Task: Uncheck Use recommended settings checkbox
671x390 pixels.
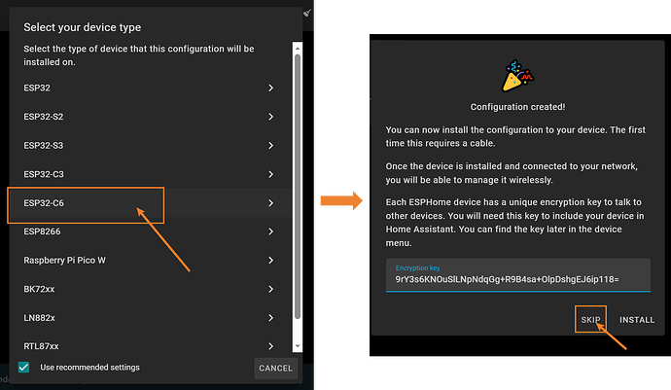Action: [x=24, y=368]
